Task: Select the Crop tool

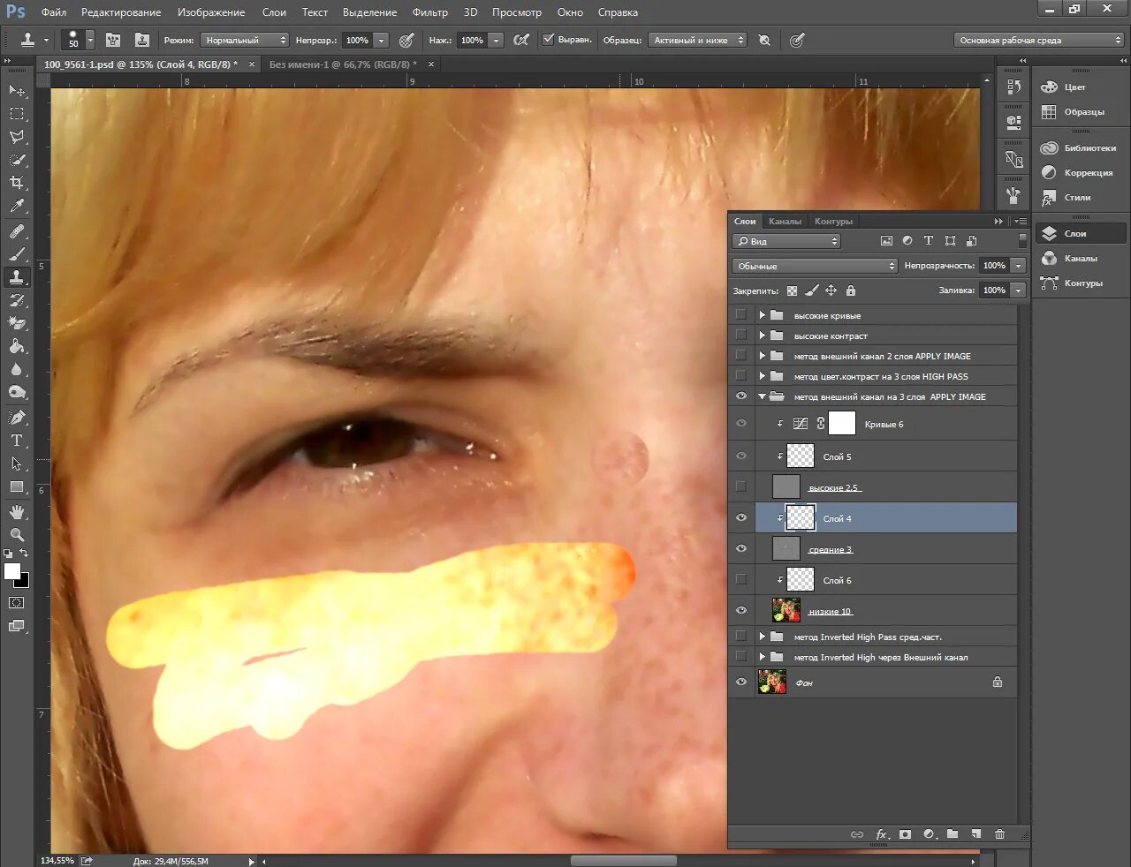Action: (17, 183)
